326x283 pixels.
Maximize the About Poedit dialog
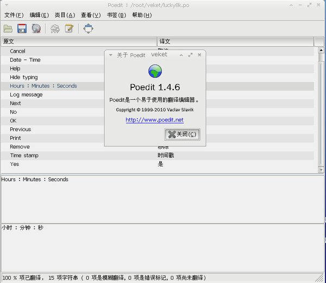pyautogui.click(x=190, y=55)
